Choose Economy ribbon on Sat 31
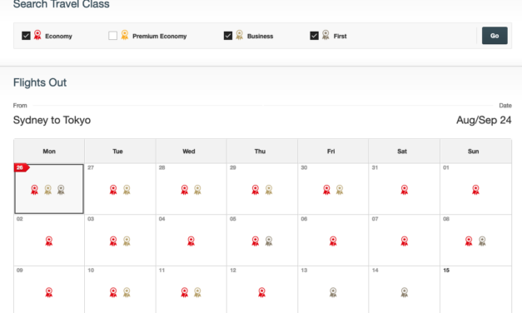Image resolution: width=522 pixels, height=313 pixels. (x=404, y=190)
